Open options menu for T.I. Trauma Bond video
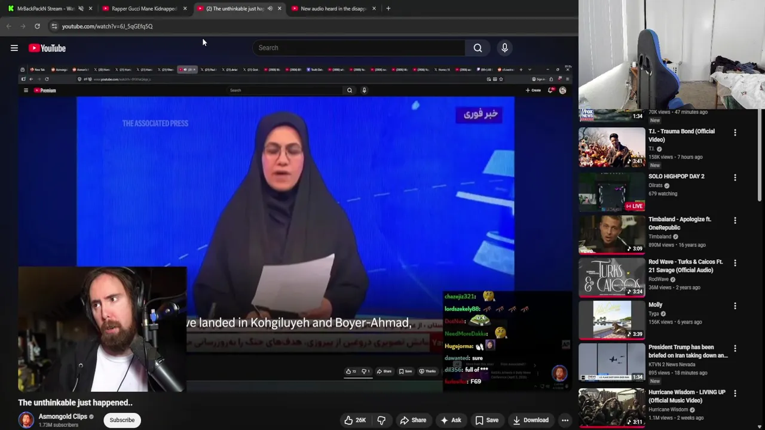Viewport: 765px width, 430px height. 735,133
